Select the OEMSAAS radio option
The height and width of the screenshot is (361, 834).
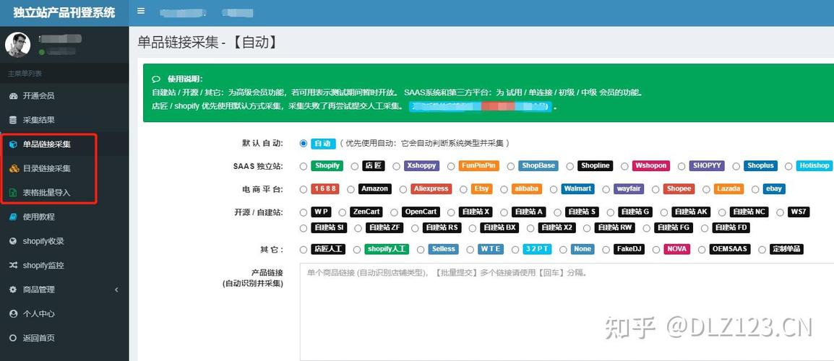(702, 249)
